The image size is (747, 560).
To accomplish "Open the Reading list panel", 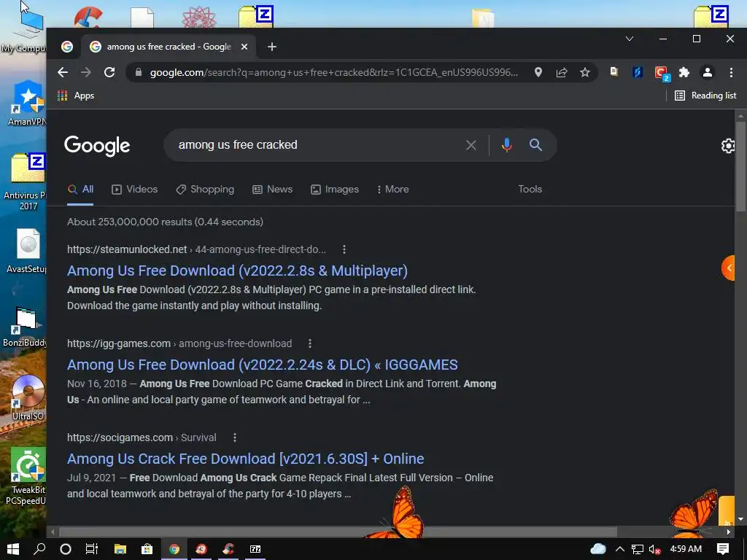I will [x=705, y=96].
